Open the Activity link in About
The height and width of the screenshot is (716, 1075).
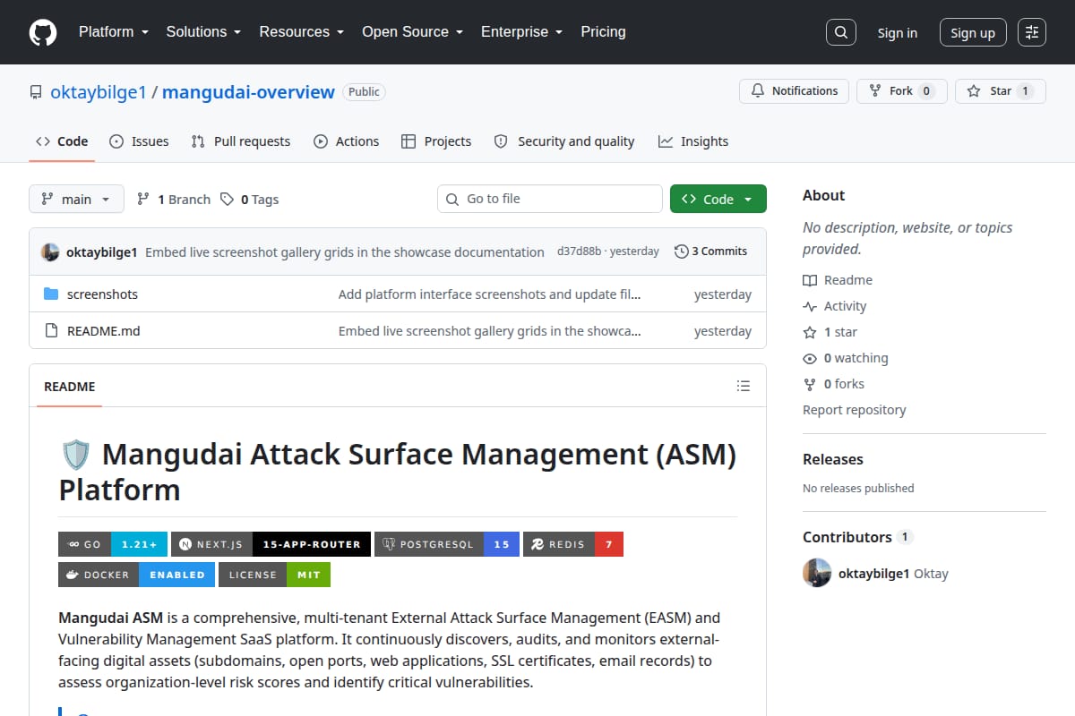pyautogui.click(x=835, y=306)
